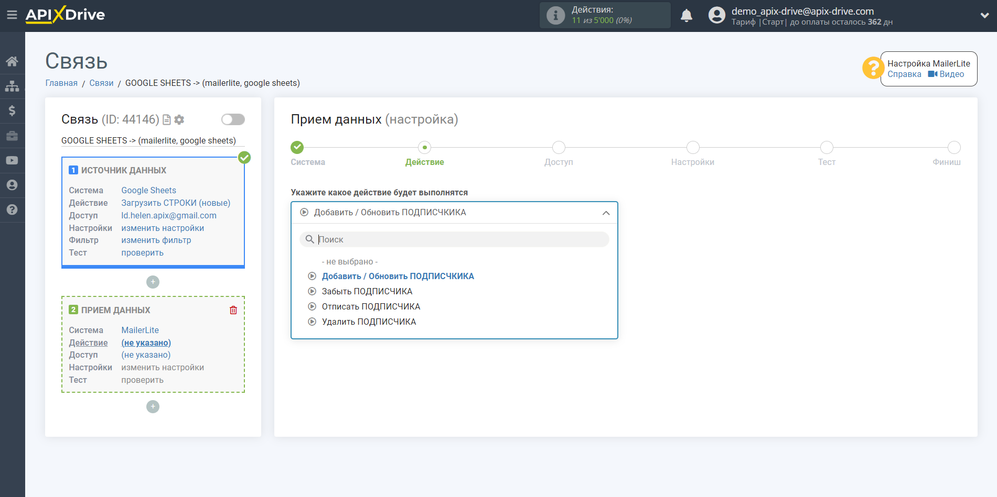The width and height of the screenshot is (997, 497).
Task: Open Google Sheets system link
Action: [x=149, y=191]
